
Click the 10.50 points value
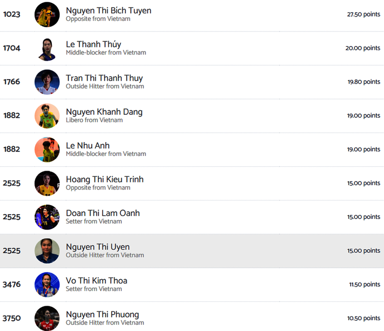tap(363, 318)
